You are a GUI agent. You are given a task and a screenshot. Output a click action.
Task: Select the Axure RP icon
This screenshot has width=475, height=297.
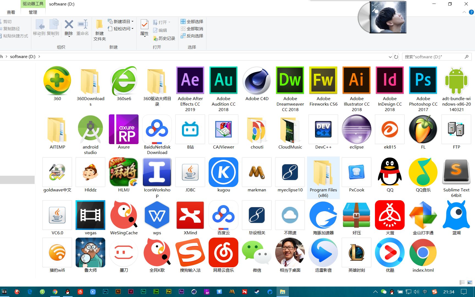click(x=124, y=129)
